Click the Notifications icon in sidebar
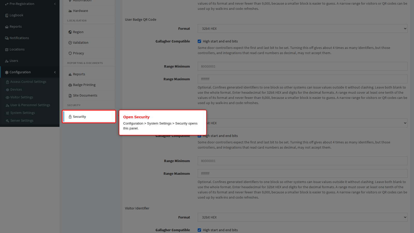Viewport: 414px width, 233px height. 7,38
